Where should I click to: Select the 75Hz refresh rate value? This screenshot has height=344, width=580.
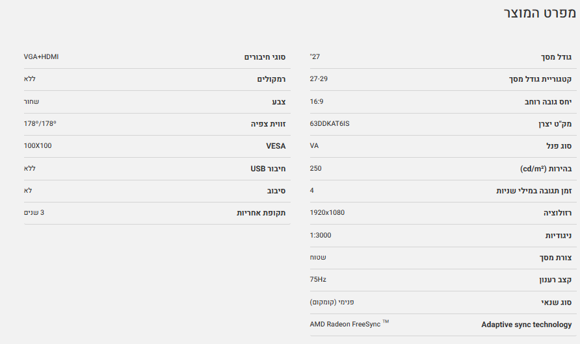[x=318, y=280]
